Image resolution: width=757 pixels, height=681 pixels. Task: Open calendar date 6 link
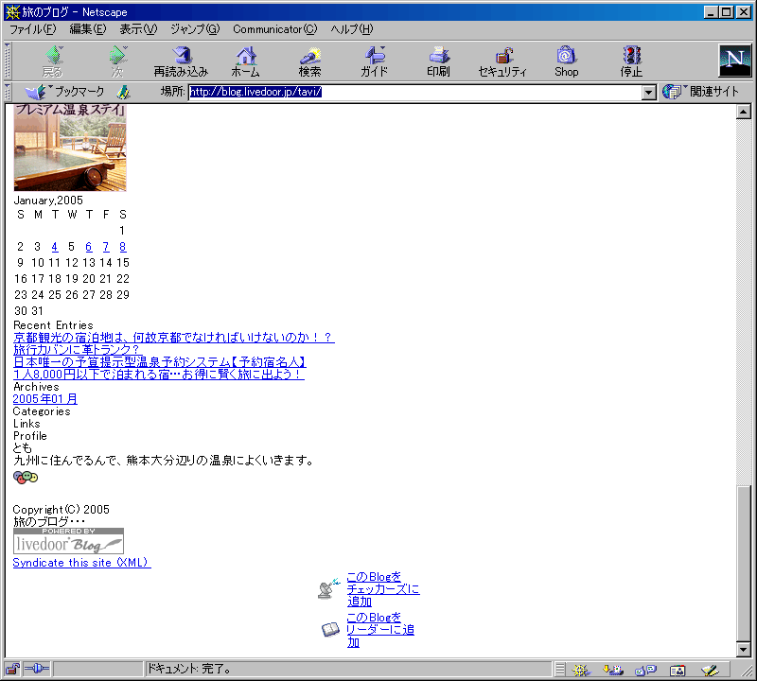89,247
